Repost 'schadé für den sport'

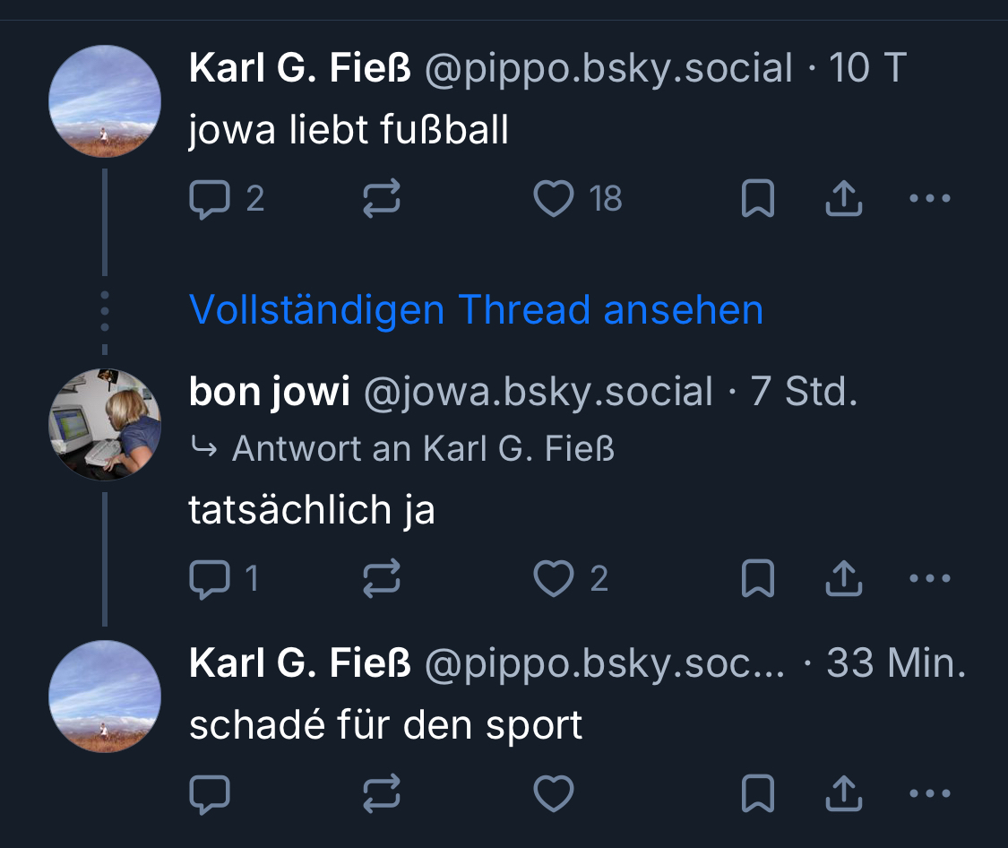coord(382,794)
